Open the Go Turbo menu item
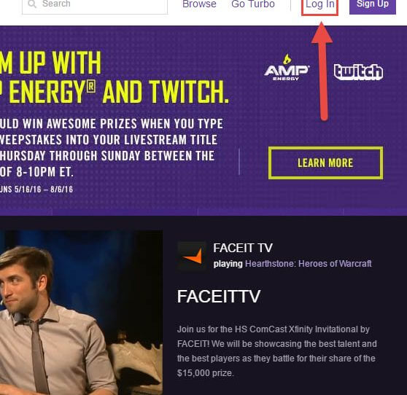407x395 pixels. coord(253,4)
